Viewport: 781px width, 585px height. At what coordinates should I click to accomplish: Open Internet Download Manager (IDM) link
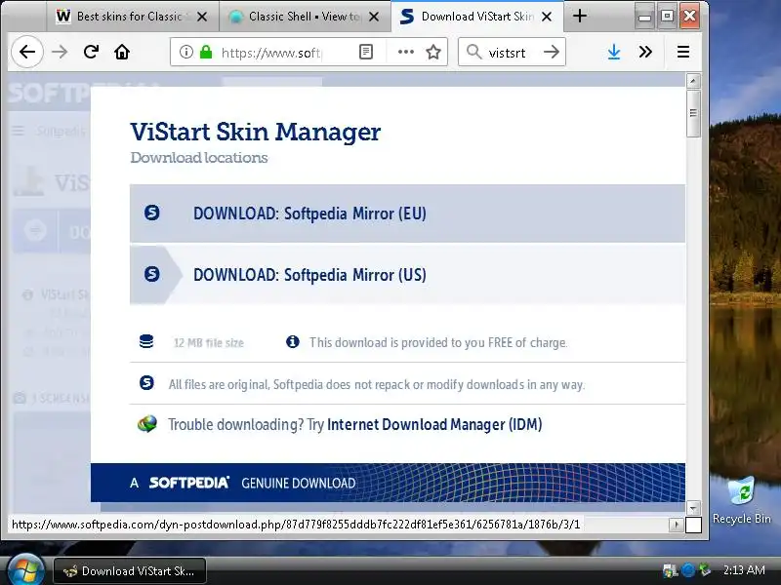pyautogui.click(x=434, y=424)
